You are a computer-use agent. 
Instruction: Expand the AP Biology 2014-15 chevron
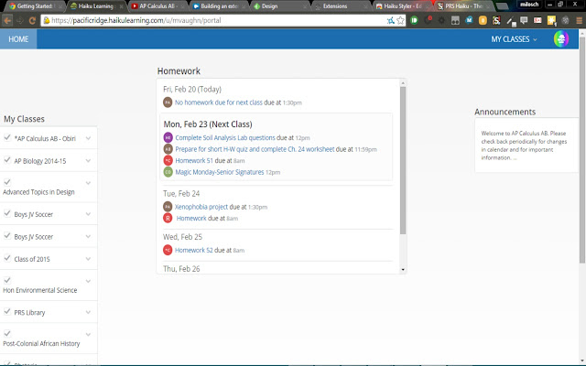pos(88,161)
